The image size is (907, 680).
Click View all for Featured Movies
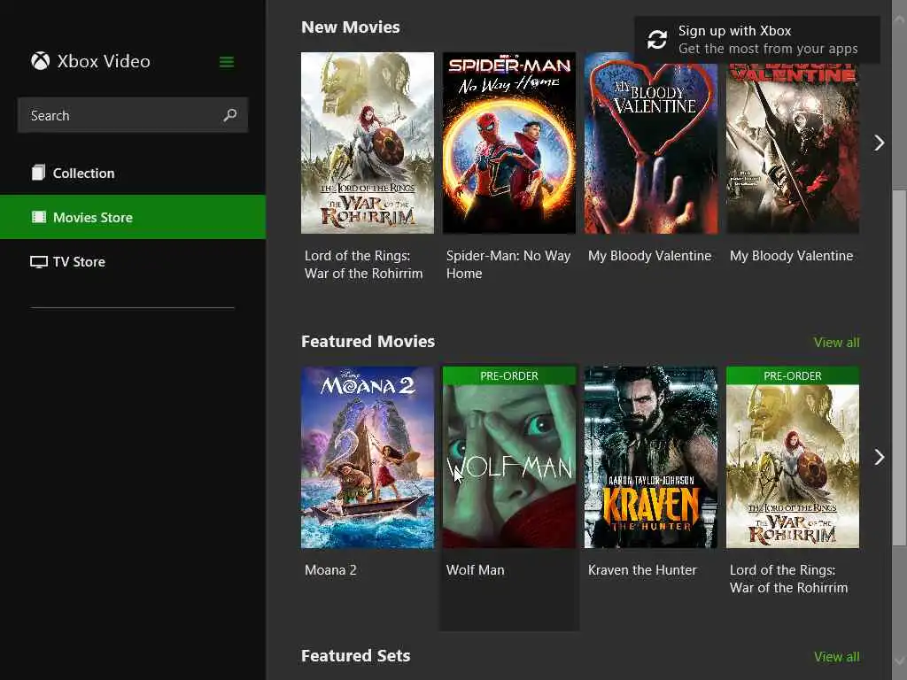click(836, 343)
